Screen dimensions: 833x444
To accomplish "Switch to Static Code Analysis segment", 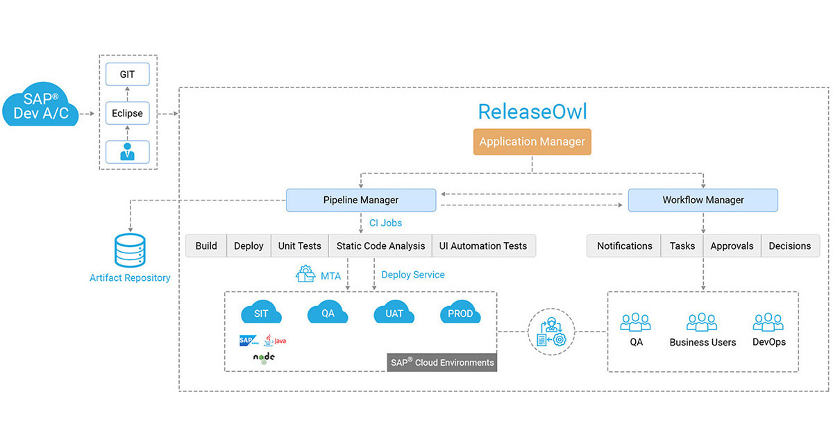I will point(380,246).
